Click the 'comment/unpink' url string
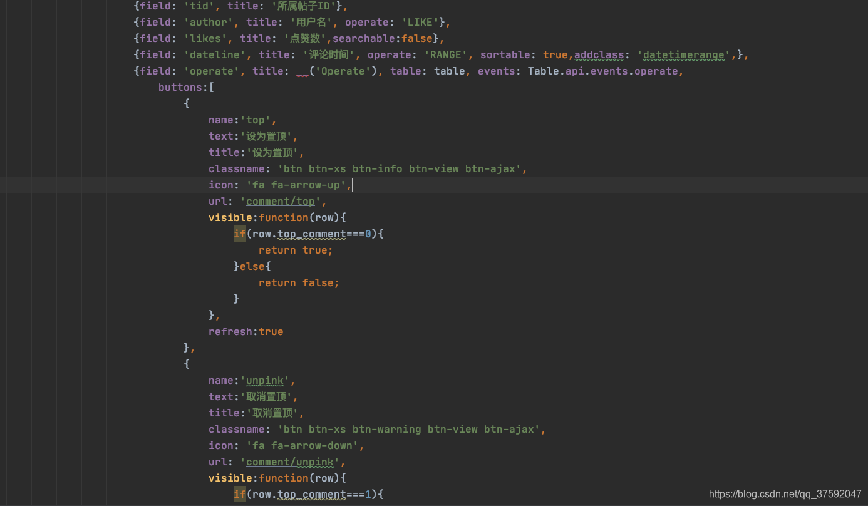Image resolution: width=868 pixels, height=506 pixels. (x=290, y=462)
